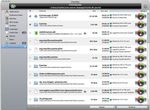
Task: Uncheck the Camino.app (2.0b4) checkbox
Action: tap(30, 16)
